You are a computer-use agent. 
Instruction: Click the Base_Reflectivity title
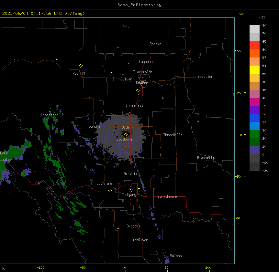pyautogui.click(x=139, y=5)
